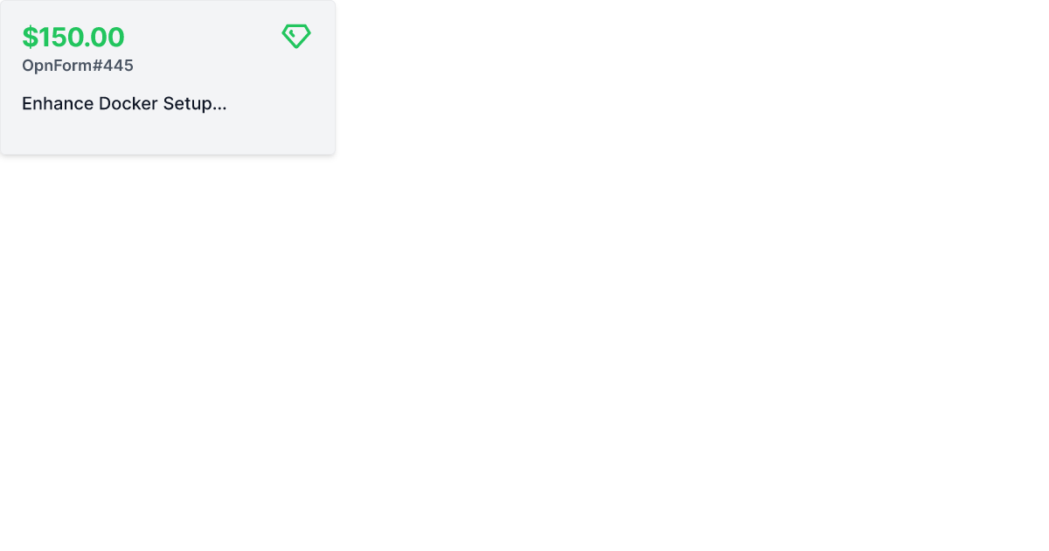
Task: Click the bounty diamond at the card corner
Action: 296,36
